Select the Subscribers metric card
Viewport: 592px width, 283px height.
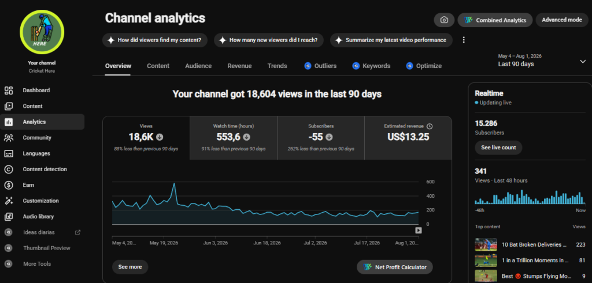tap(320, 138)
